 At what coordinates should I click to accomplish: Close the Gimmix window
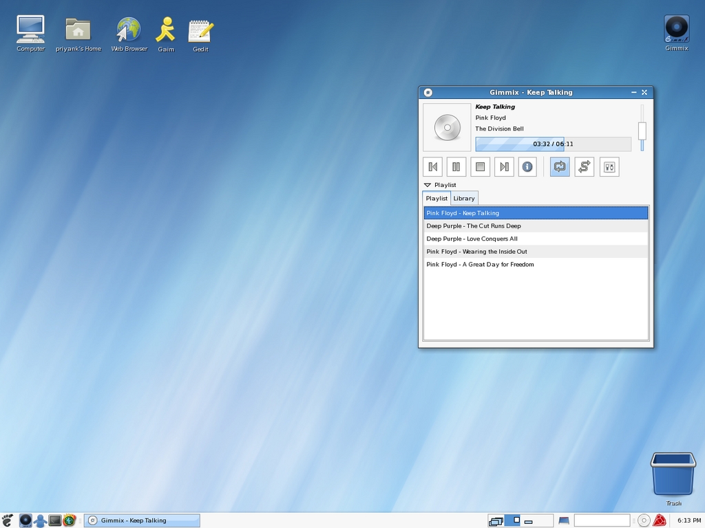[x=644, y=92]
